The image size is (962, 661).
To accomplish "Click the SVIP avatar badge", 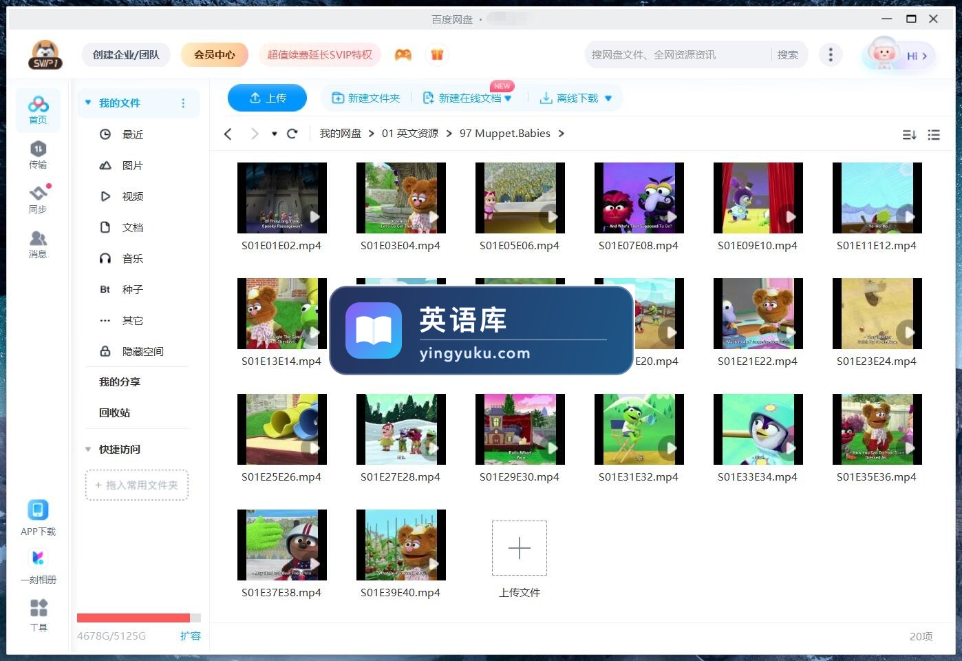I will (x=45, y=55).
